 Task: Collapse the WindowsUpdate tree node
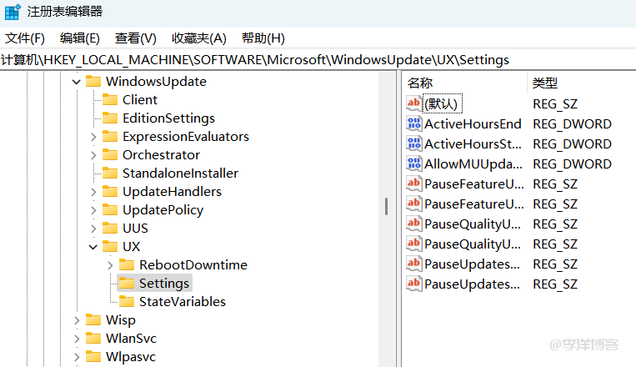click(77, 82)
